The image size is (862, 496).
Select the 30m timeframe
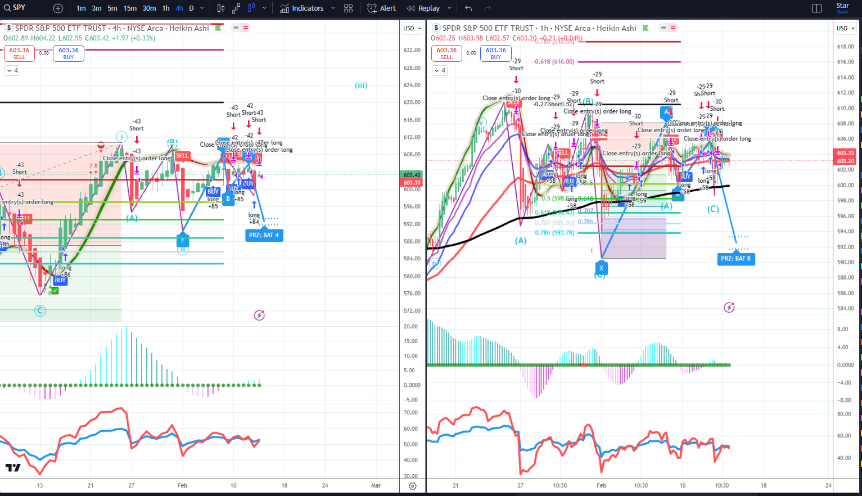tap(149, 8)
